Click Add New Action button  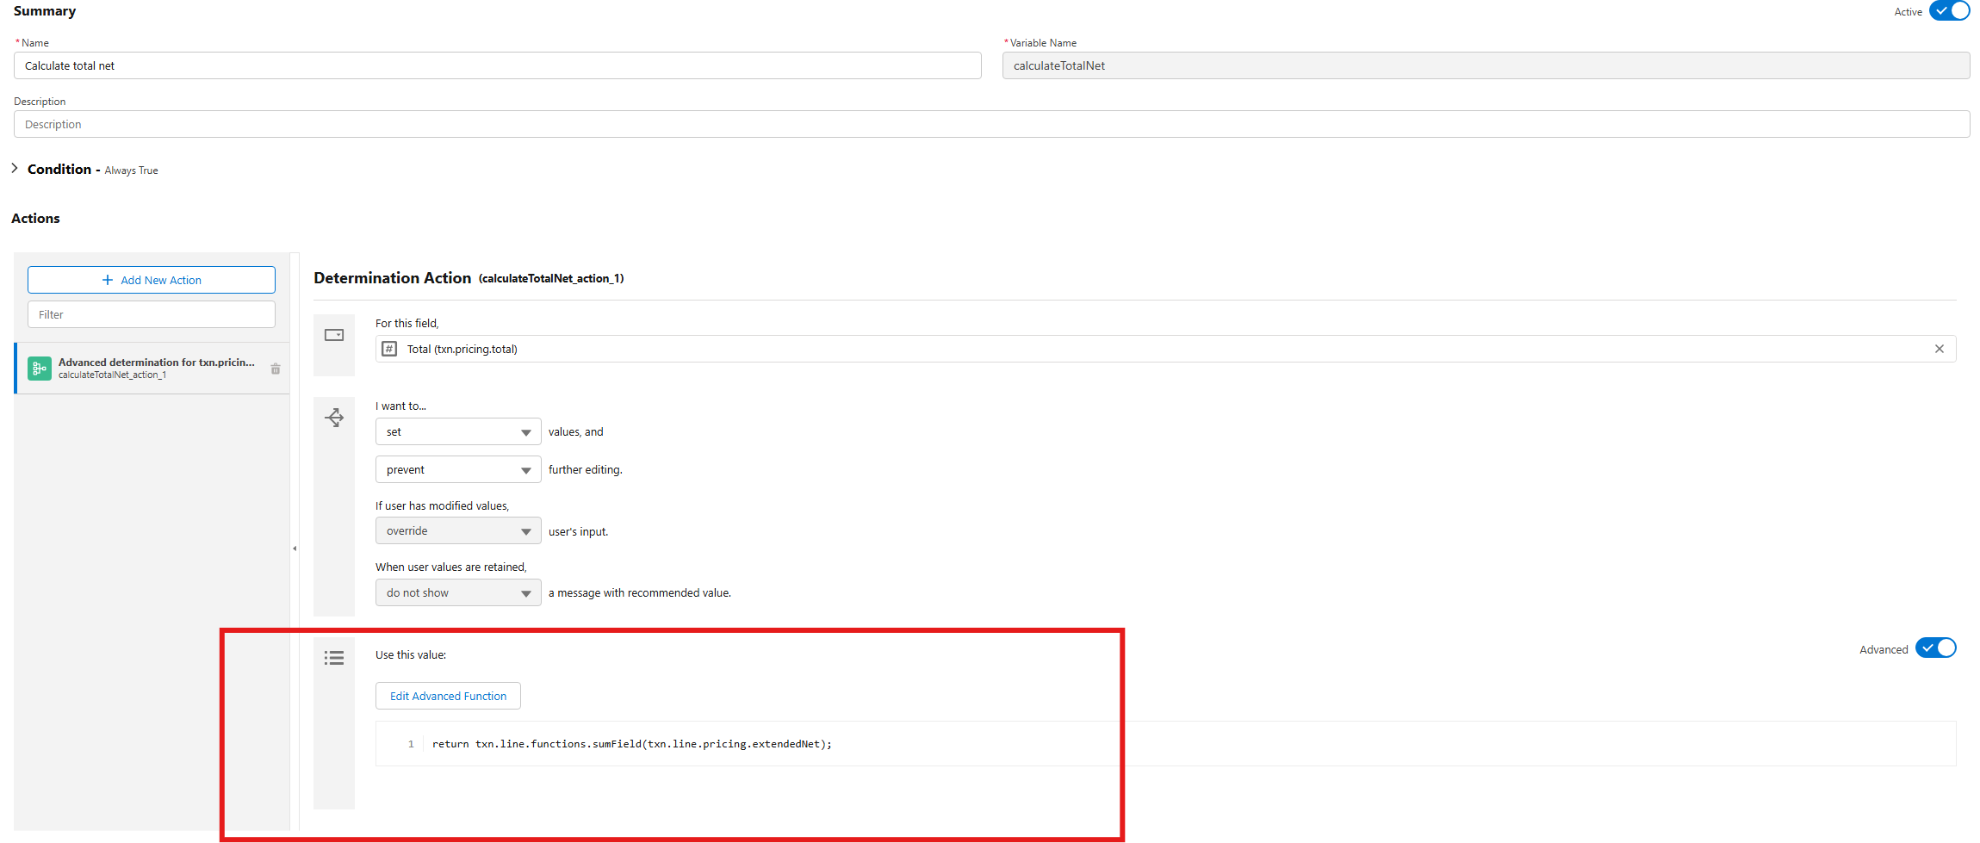point(152,280)
